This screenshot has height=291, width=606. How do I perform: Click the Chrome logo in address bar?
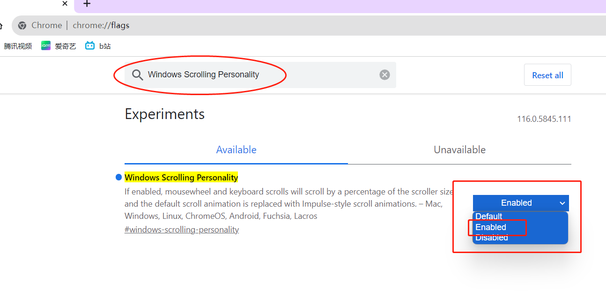(22, 25)
